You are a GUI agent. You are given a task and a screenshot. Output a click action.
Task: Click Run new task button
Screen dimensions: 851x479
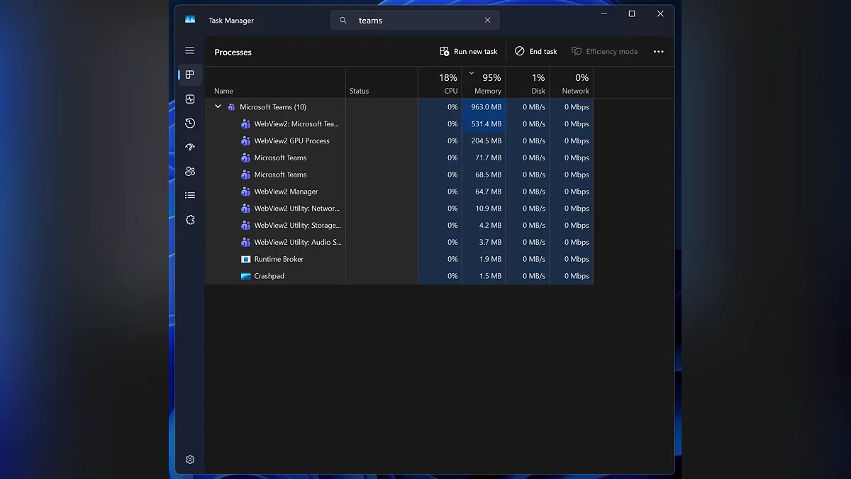[x=468, y=52]
